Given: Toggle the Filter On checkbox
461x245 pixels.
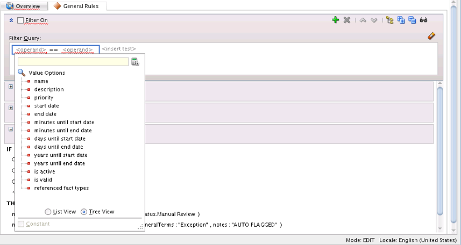Looking at the screenshot, I should 20,20.
